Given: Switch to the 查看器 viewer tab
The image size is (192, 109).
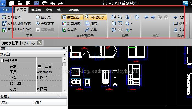Looking at the screenshot, I should (x=22, y=10).
